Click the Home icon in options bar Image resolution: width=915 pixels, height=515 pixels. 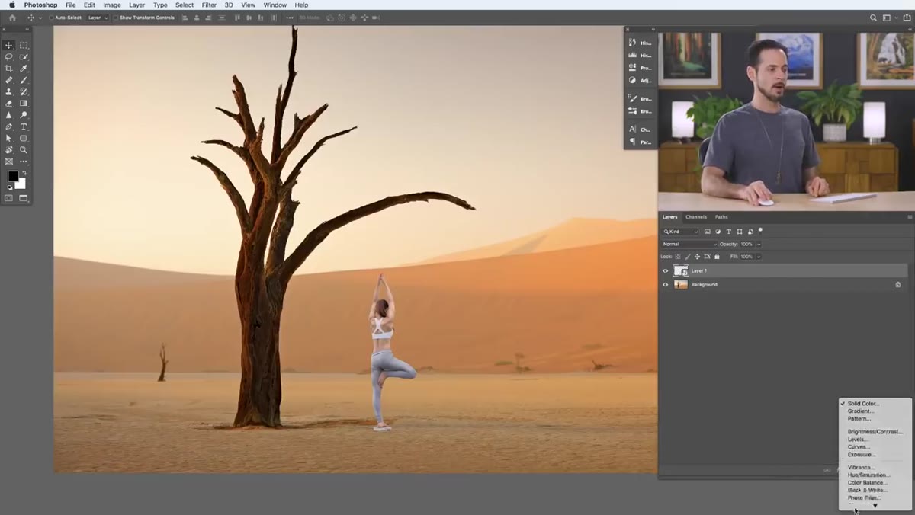12,18
